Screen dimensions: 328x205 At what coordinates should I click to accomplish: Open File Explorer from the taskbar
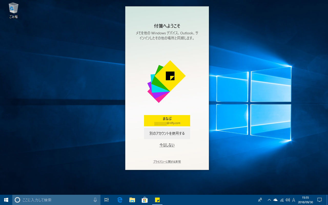click(x=132, y=200)
